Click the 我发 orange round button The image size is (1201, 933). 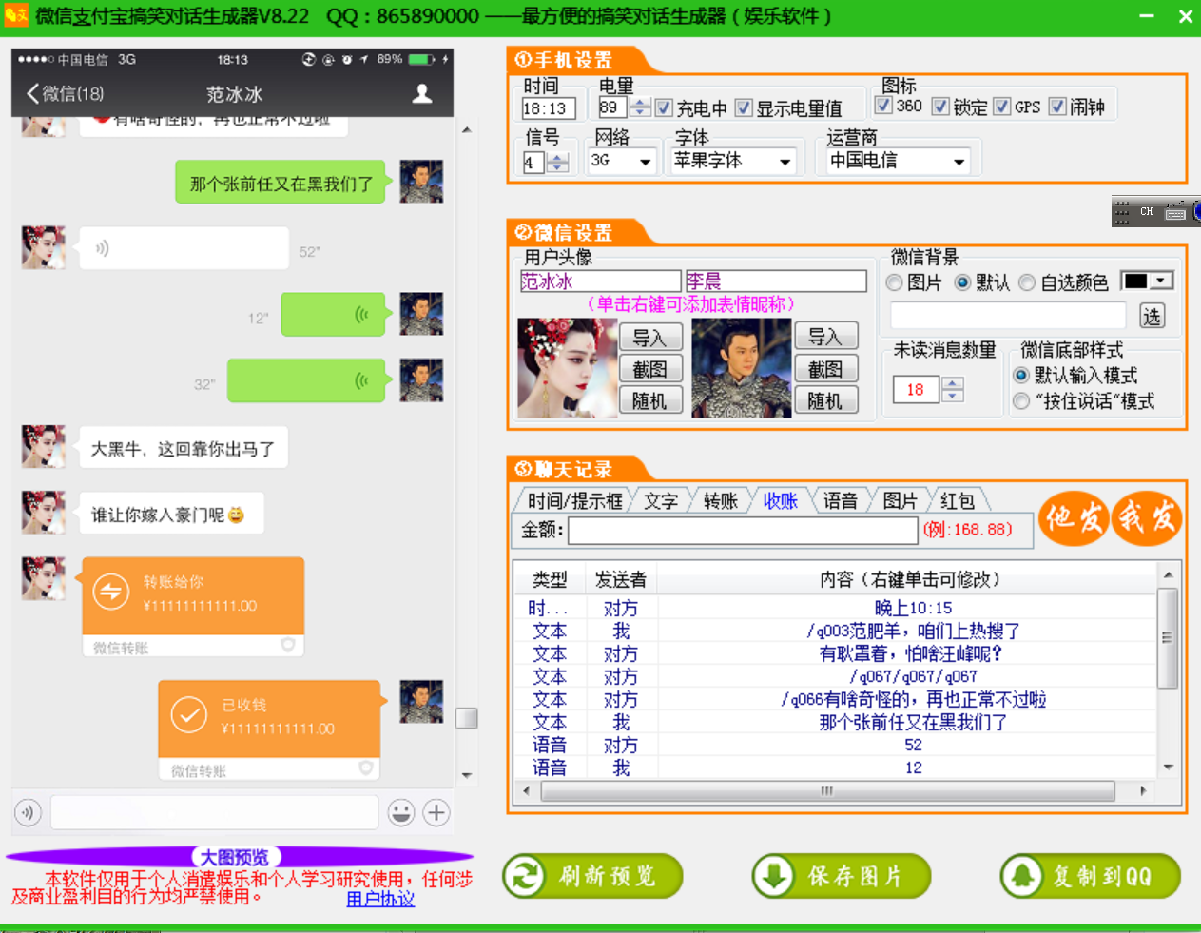point(1147,517)
